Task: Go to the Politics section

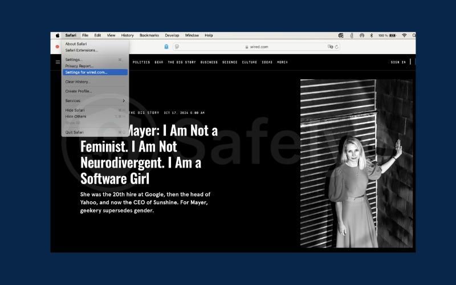Action: (x=141, y=62)
